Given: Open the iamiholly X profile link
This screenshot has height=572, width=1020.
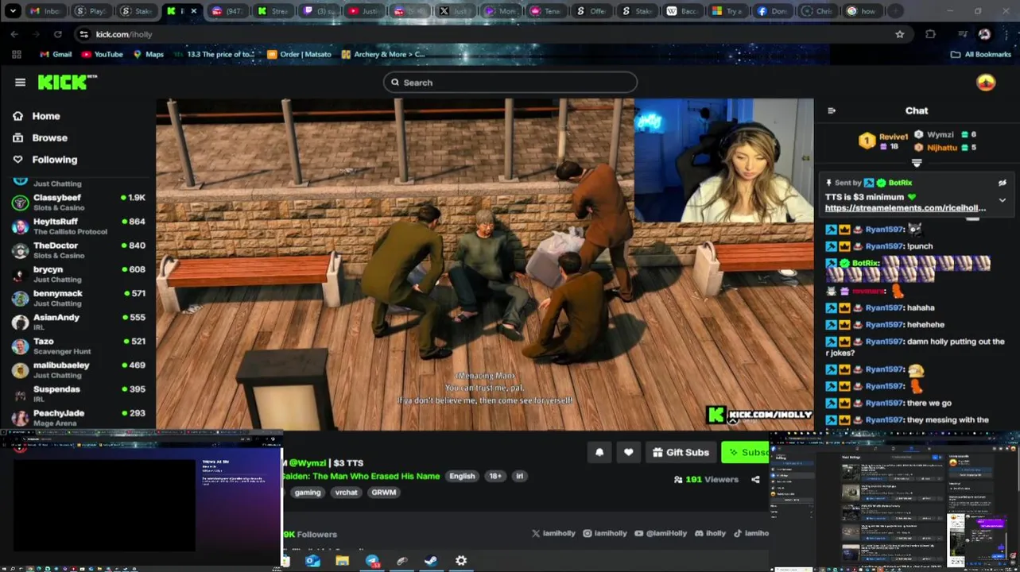Looking at the screenshot, I should click(x=553, y=533).
